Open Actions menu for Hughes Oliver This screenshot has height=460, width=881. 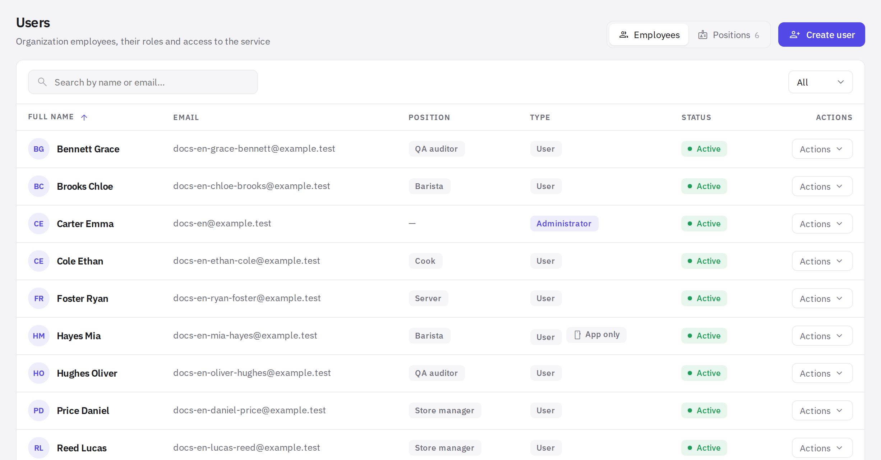[822, 373]
